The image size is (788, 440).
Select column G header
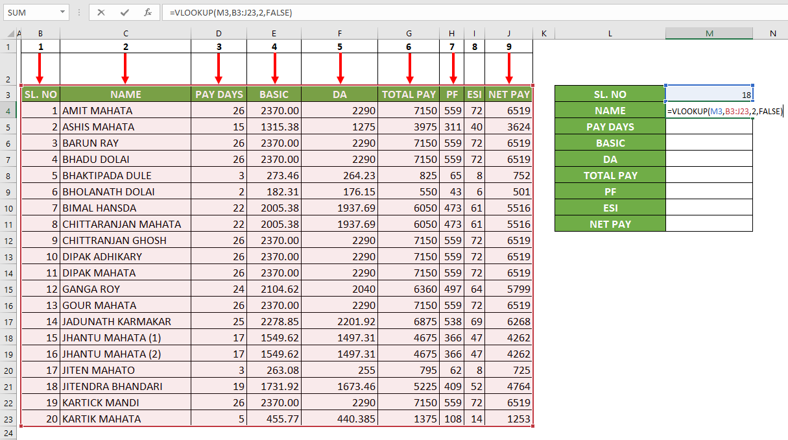tap(409, 33)
